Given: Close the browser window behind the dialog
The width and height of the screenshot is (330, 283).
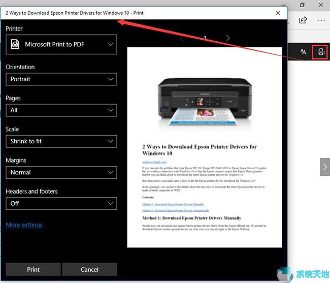Looking at the screenshot, I should point(321,5).
